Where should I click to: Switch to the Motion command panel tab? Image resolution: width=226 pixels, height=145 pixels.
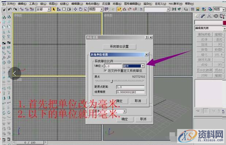coord(216,16)
